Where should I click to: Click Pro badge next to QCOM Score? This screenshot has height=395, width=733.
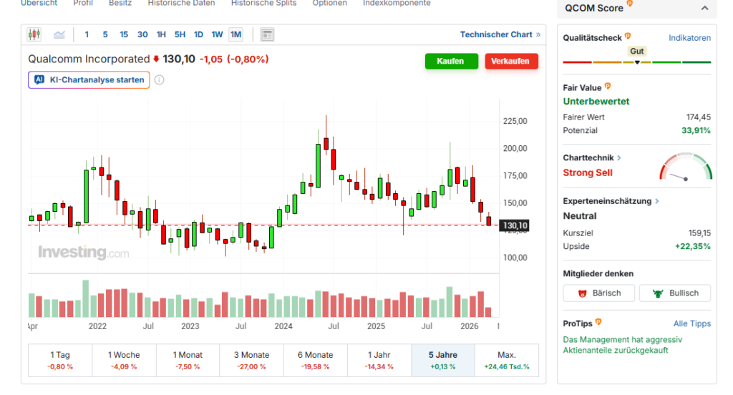point(630,4)
